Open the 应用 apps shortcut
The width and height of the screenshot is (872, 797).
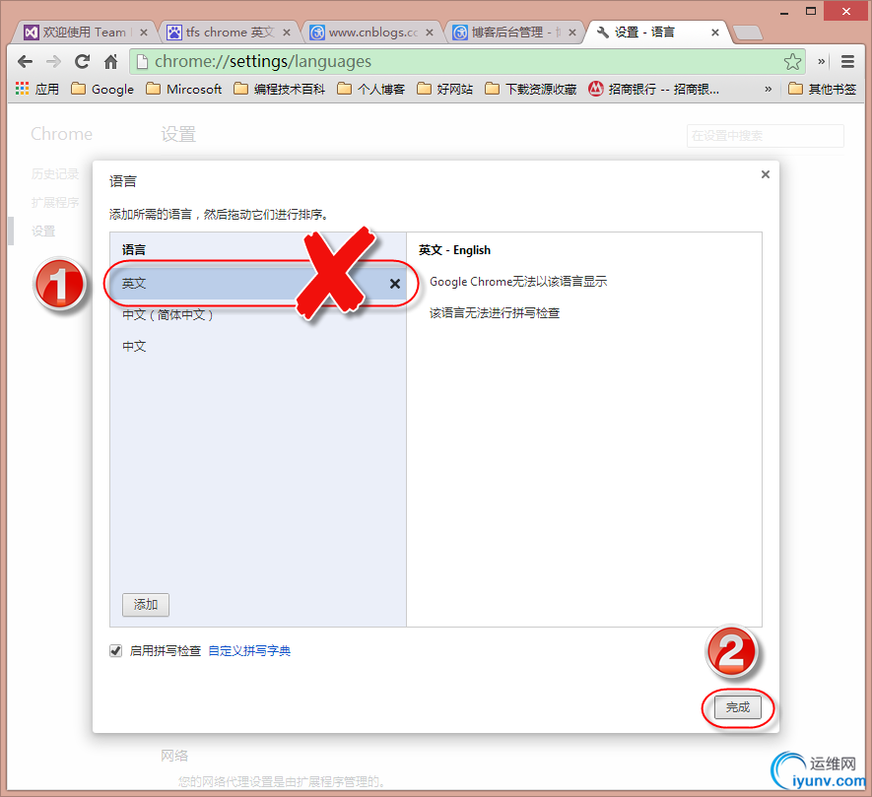36,89
